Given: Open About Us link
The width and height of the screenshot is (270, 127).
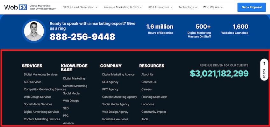Looking at the screenshot, I should tap(147, 74).
